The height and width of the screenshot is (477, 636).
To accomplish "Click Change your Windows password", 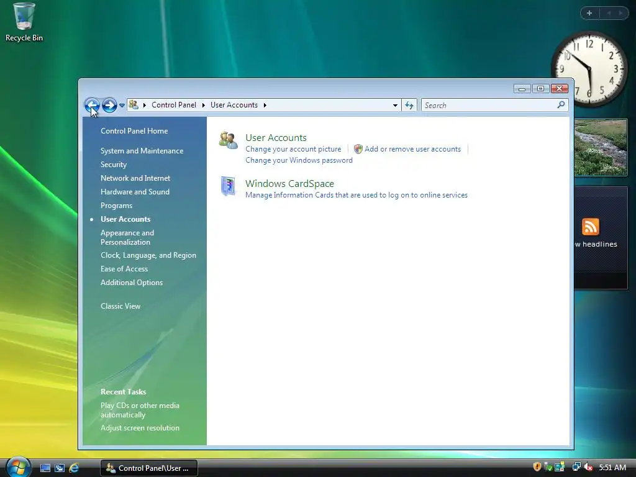I will pos(299,160).
